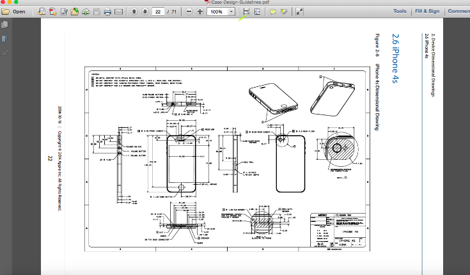This screenshot has height=275, width=470.
Task: Open the Tools pane
Action: click(400, 11)
